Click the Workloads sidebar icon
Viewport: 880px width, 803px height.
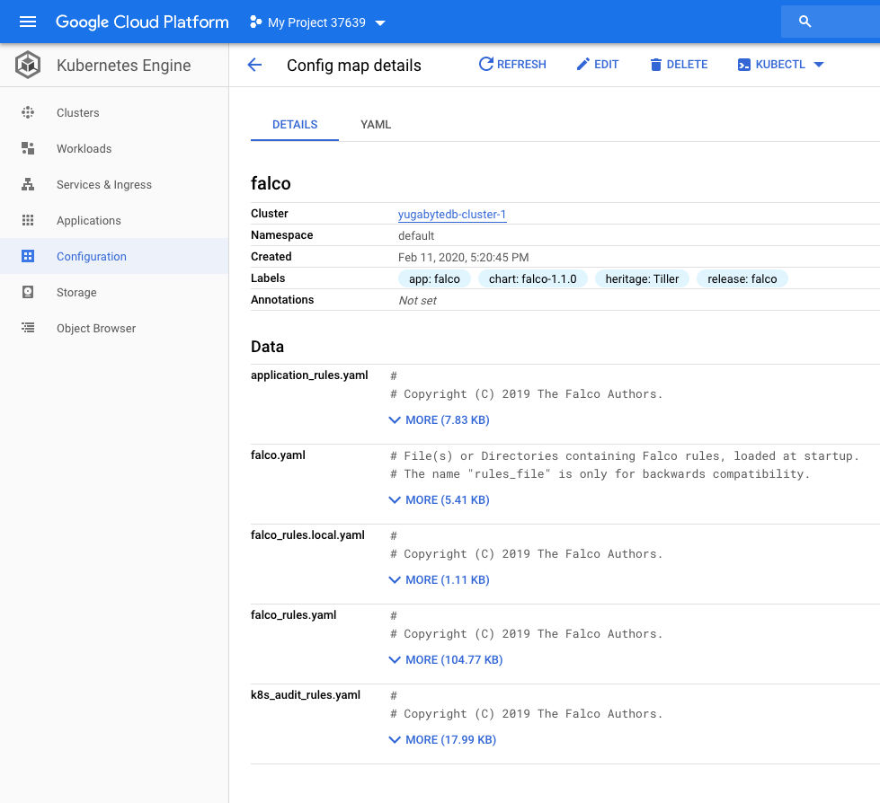28,148
